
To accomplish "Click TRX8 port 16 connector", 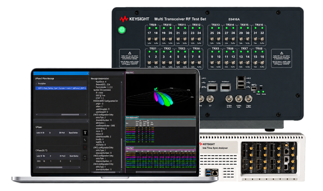I will (262, 63).
